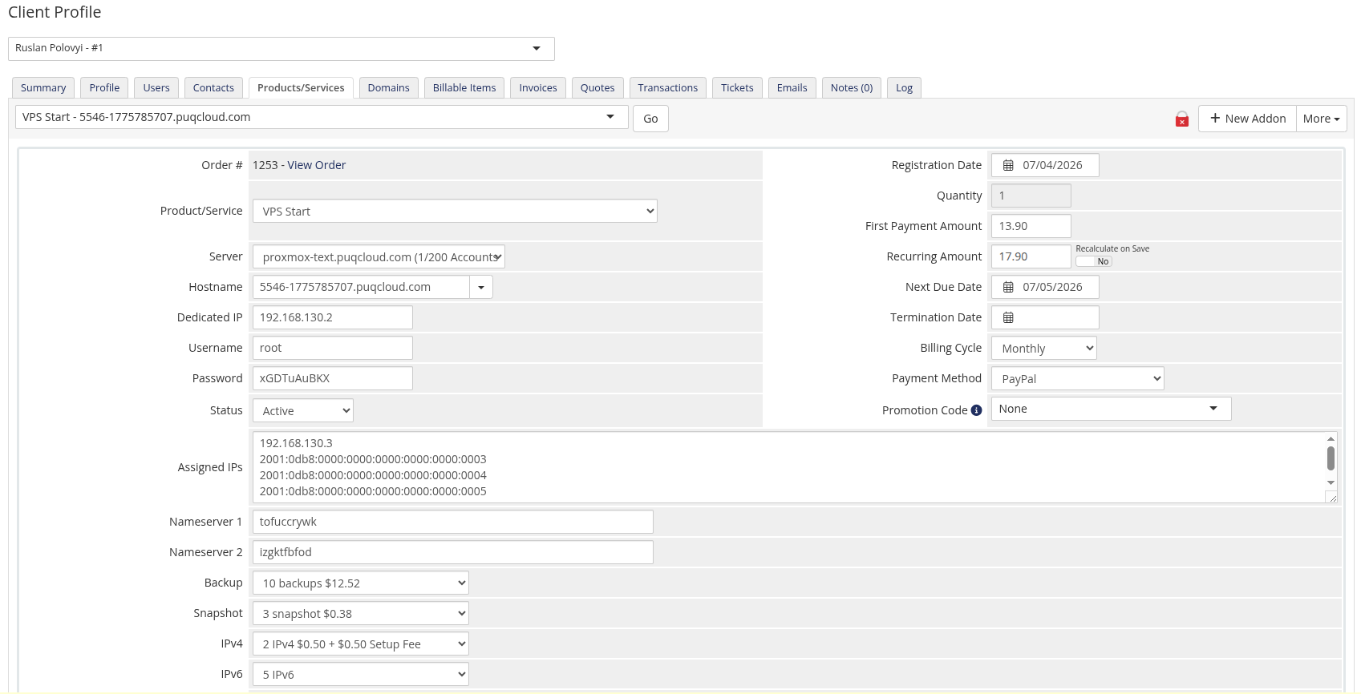Follow the View Order link
The height and width of the screenshot is (694, 1361).
(x=316, y=165)
